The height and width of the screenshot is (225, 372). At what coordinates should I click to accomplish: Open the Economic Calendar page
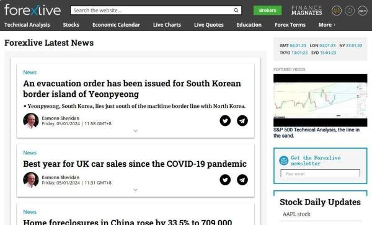click(116, 25)
